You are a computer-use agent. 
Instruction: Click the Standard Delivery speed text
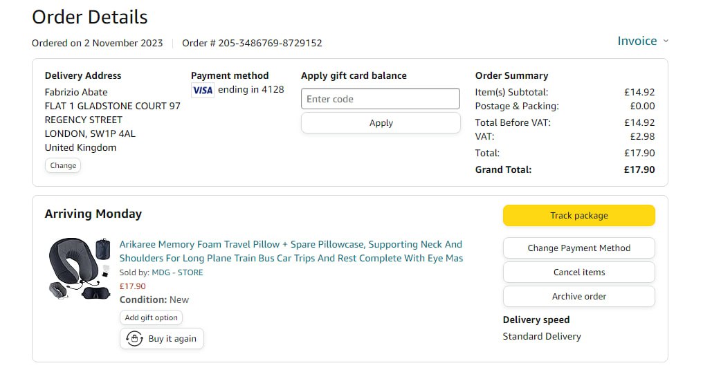542,337
